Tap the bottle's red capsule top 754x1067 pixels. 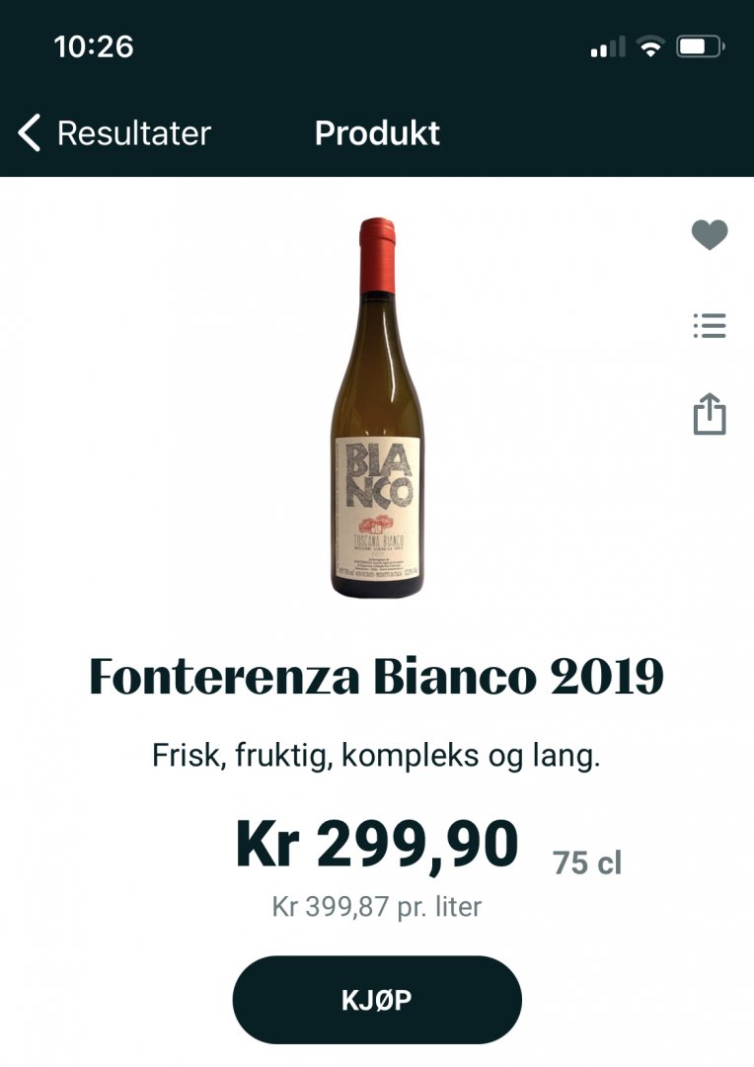pos(377,256)
